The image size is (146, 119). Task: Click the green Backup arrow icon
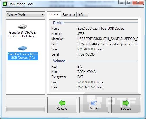pos(126,103)
